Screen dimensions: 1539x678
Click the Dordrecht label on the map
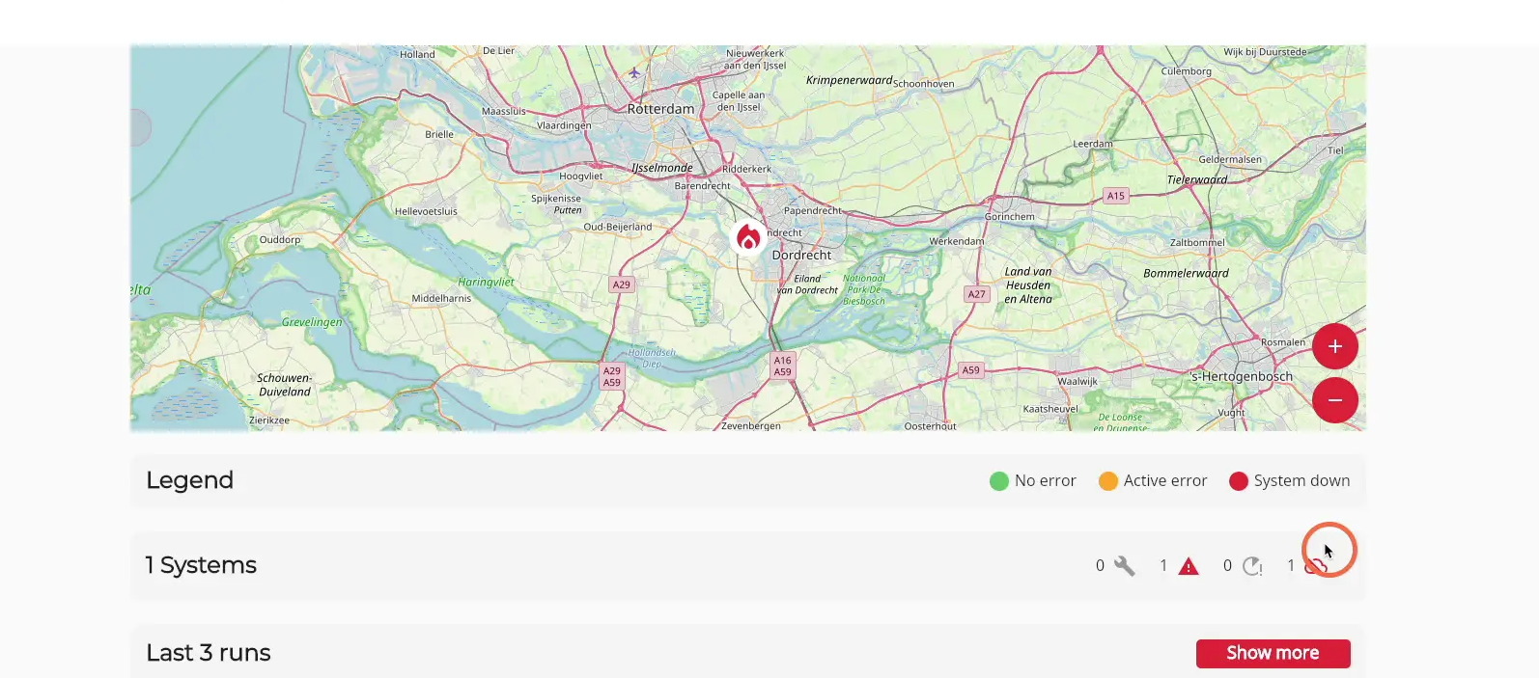801,256
